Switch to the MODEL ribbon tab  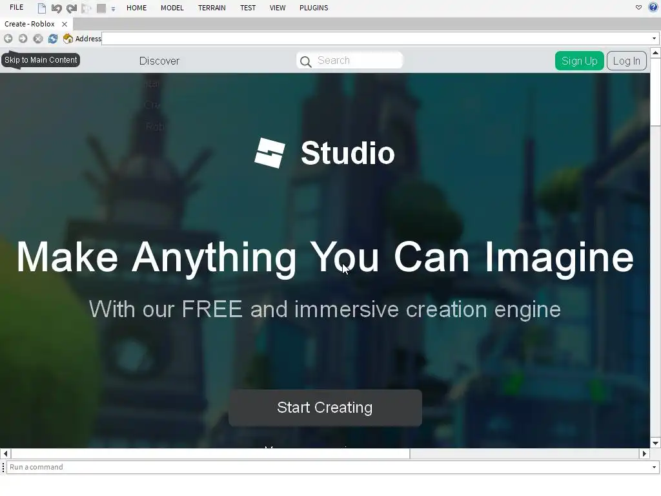tap(172, 8)
